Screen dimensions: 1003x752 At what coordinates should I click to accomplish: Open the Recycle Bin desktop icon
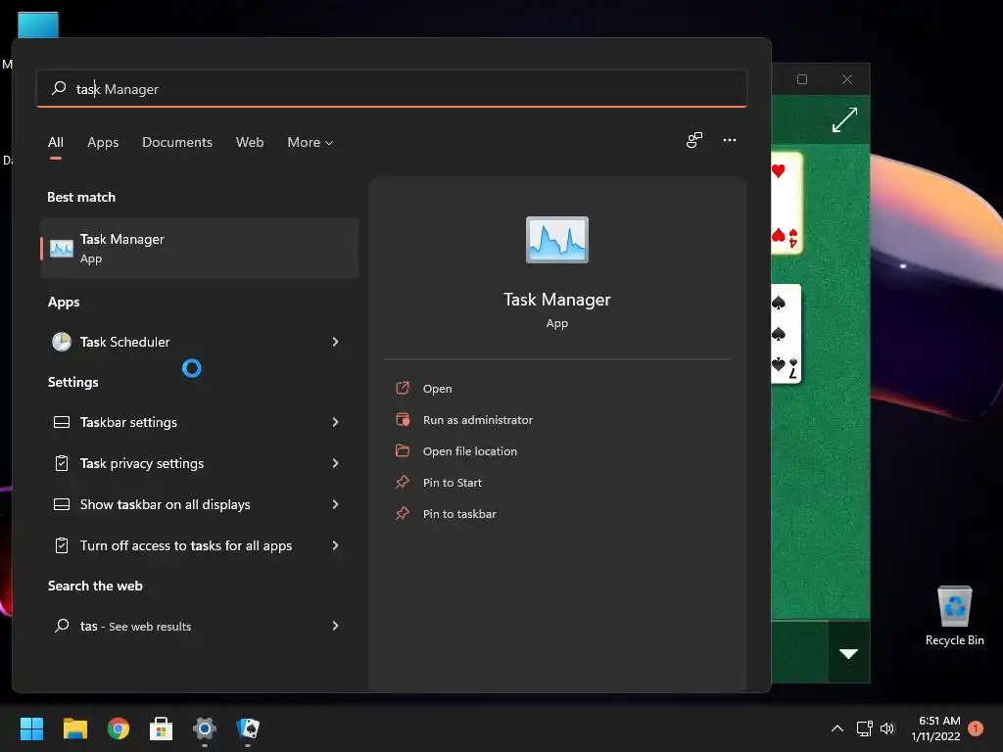954,616
